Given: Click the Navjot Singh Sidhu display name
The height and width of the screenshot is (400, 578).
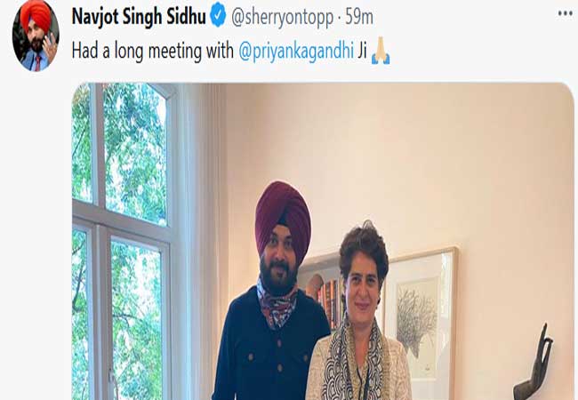Looking at the screenshot, I should [139, 16].
